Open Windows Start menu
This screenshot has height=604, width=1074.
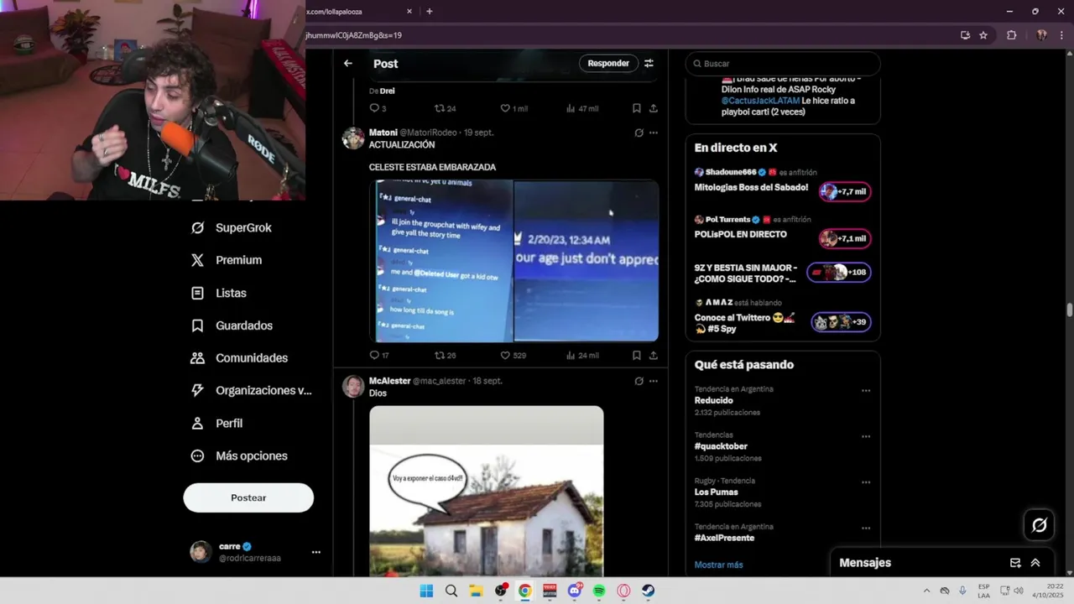[426, 591]
